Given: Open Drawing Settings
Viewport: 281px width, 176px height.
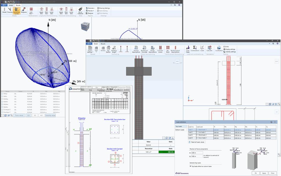Looking at the screenshot, I should (103, 8).
